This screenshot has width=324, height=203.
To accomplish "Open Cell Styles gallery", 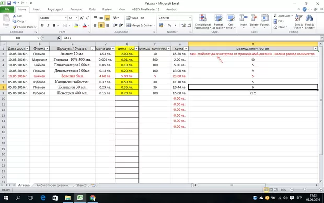I will point(230,22).
